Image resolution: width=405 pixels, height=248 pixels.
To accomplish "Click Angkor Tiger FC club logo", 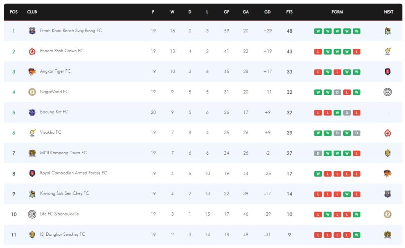I will pyautogui.click(x=32, y=72).
